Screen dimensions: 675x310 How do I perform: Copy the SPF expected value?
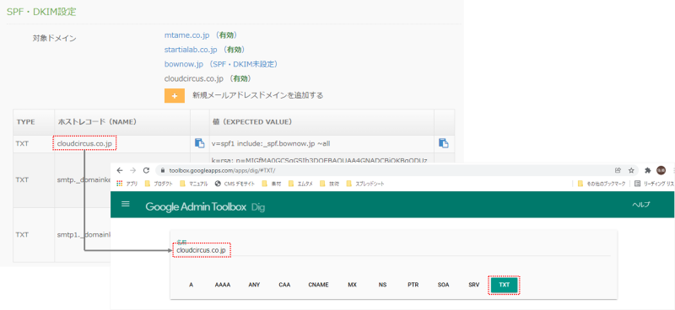click(x=444, y=143)
